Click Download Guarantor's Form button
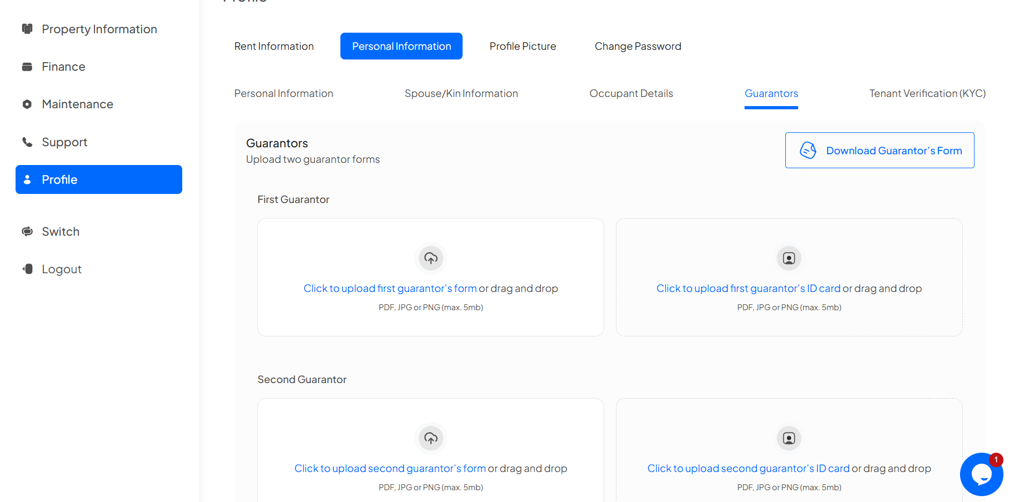This screenshot has width=1019, height=502. click(x=880, y=151)
